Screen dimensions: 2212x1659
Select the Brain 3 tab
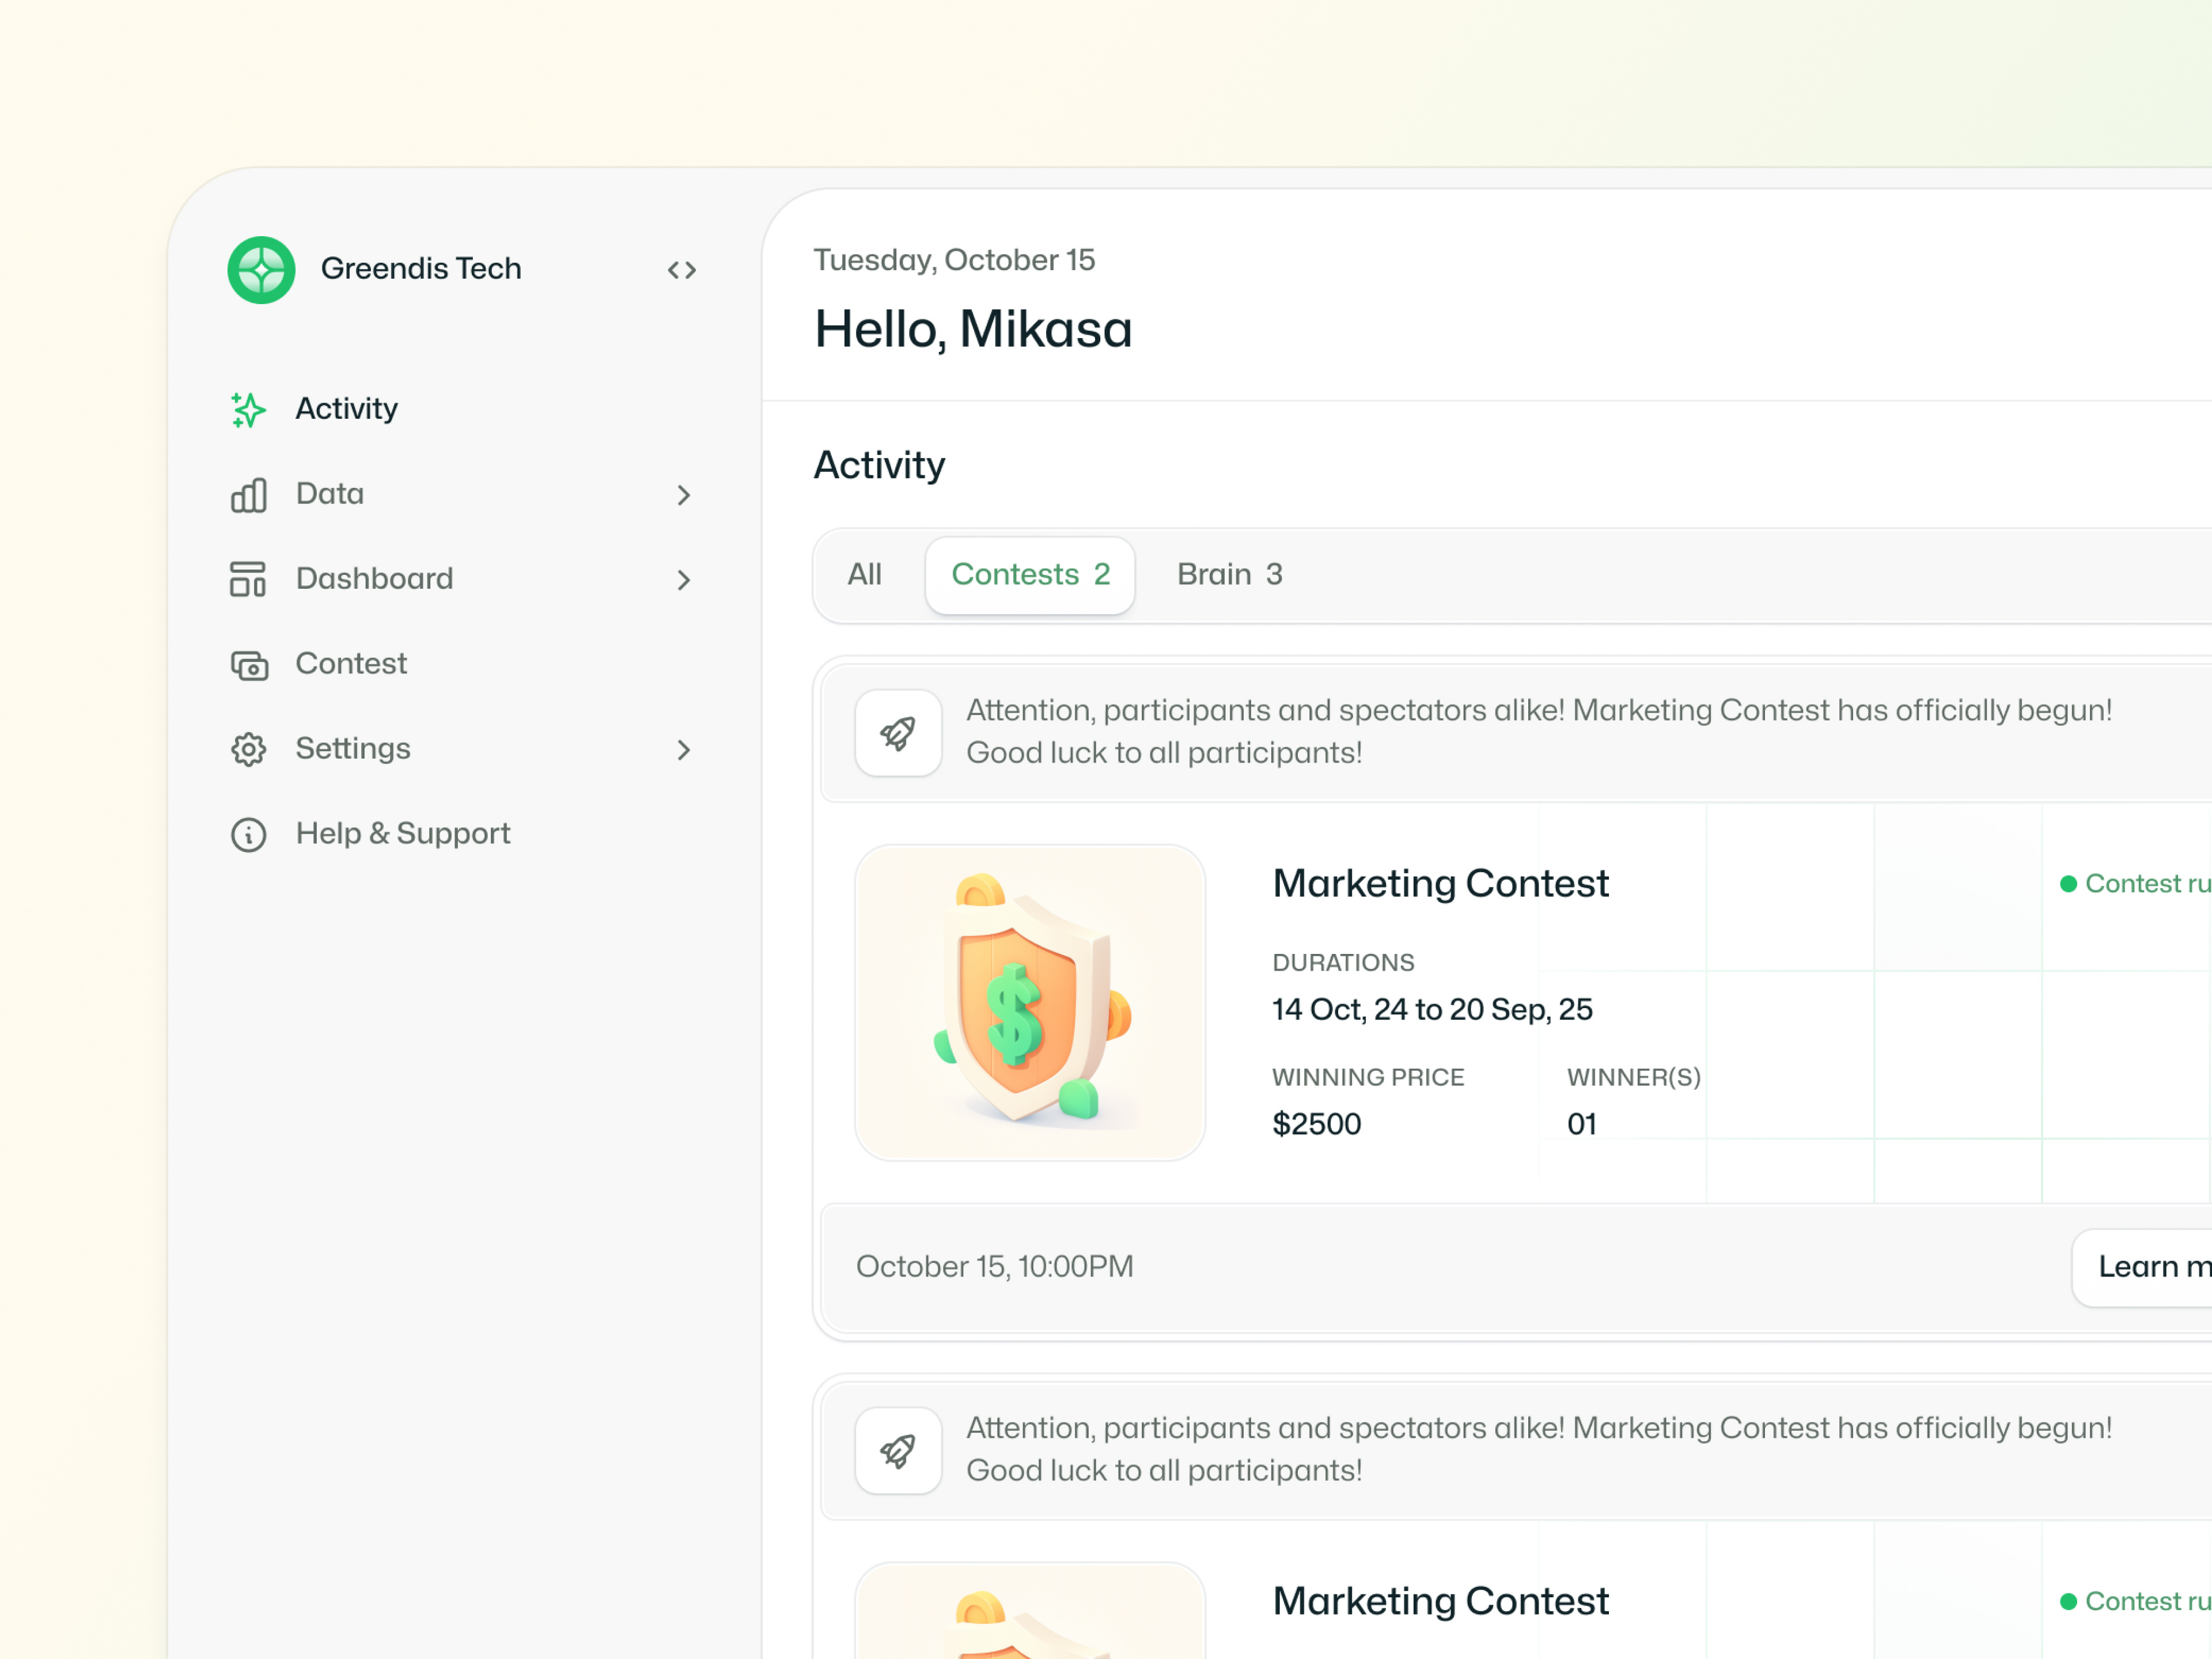coord(1230,575)
